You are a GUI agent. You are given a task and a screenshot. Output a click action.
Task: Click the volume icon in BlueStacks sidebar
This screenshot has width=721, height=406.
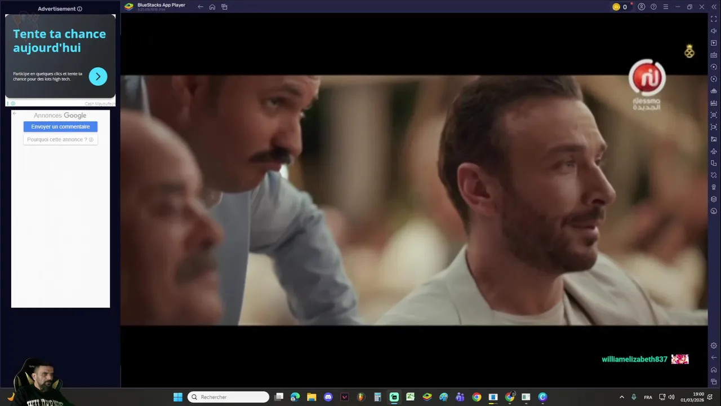pyautogui.click(x=714, y=31)
